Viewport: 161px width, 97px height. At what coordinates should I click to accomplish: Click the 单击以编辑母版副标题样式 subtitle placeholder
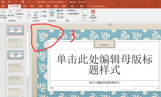click(x=104, y=83)
